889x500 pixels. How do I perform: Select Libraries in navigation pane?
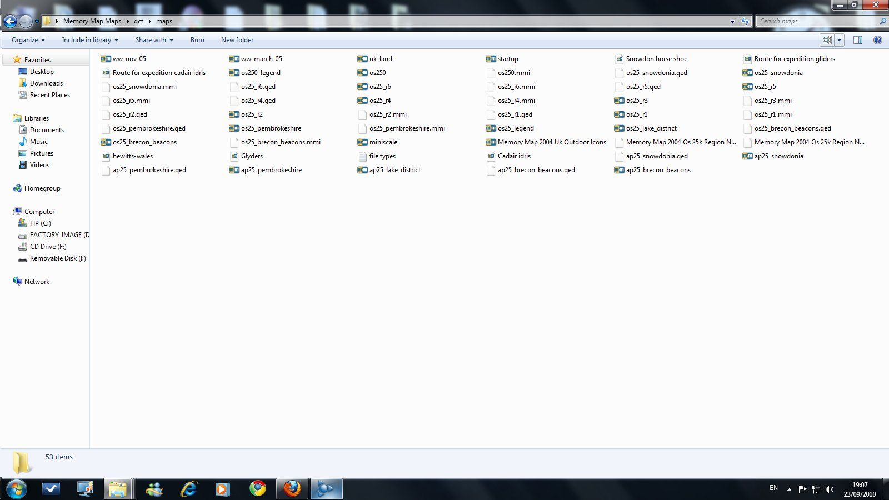coord(37,118)
